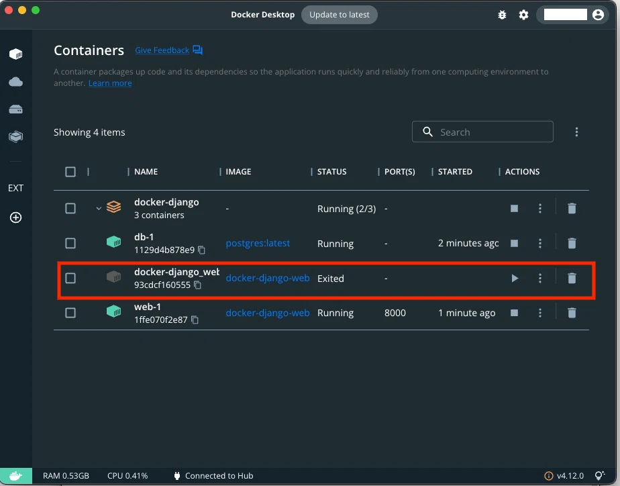
Task: Open the Volumes section in the sidebar
Action: pyautogui.click(x=16, y=109)
